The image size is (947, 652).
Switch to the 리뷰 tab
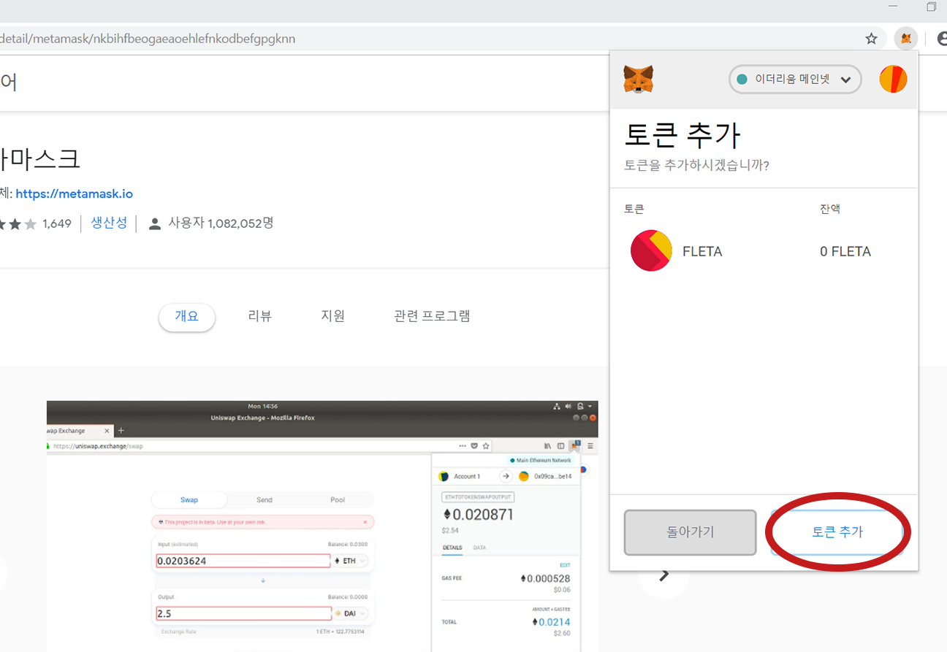coord(259,315)
